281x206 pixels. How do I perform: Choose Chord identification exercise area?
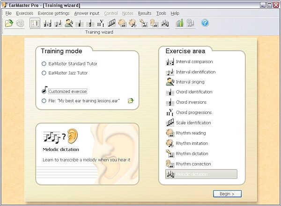click(x=194, y=92)
